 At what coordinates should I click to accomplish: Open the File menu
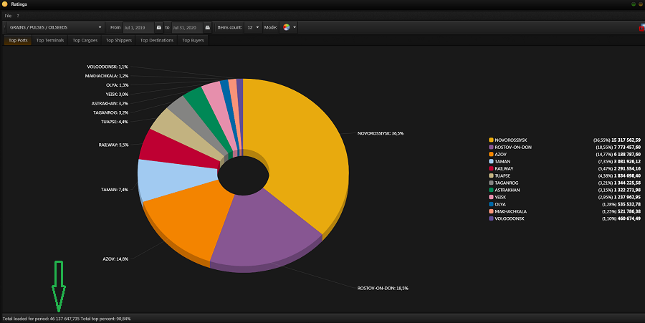click(x=8, y=16)
